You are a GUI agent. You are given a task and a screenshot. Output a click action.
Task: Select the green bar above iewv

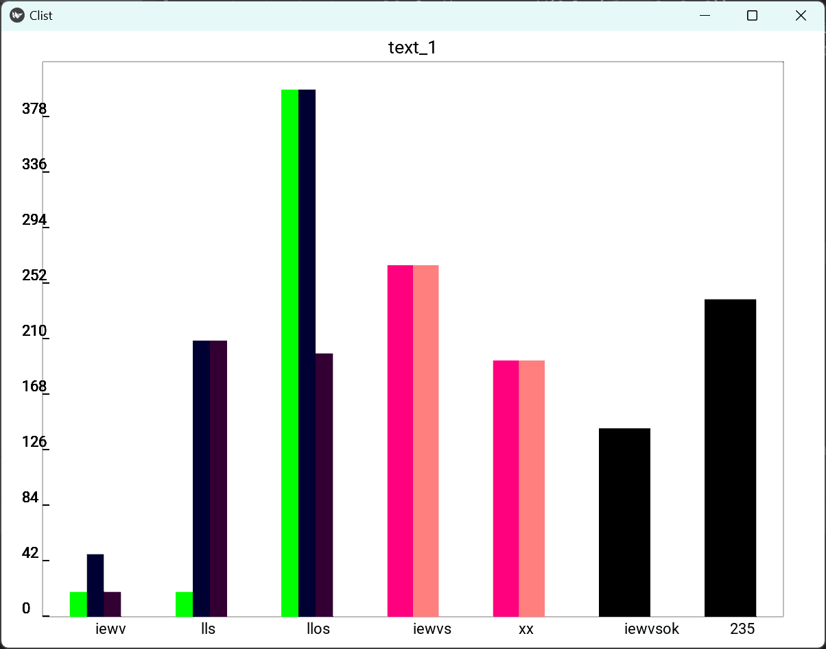click(x=78, y=604)
